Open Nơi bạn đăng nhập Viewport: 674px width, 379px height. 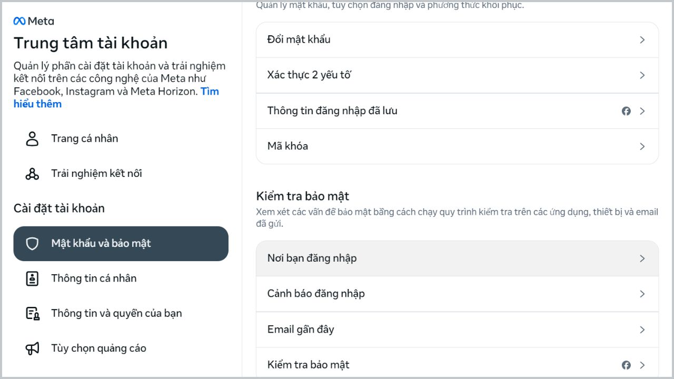coord(457,258)
